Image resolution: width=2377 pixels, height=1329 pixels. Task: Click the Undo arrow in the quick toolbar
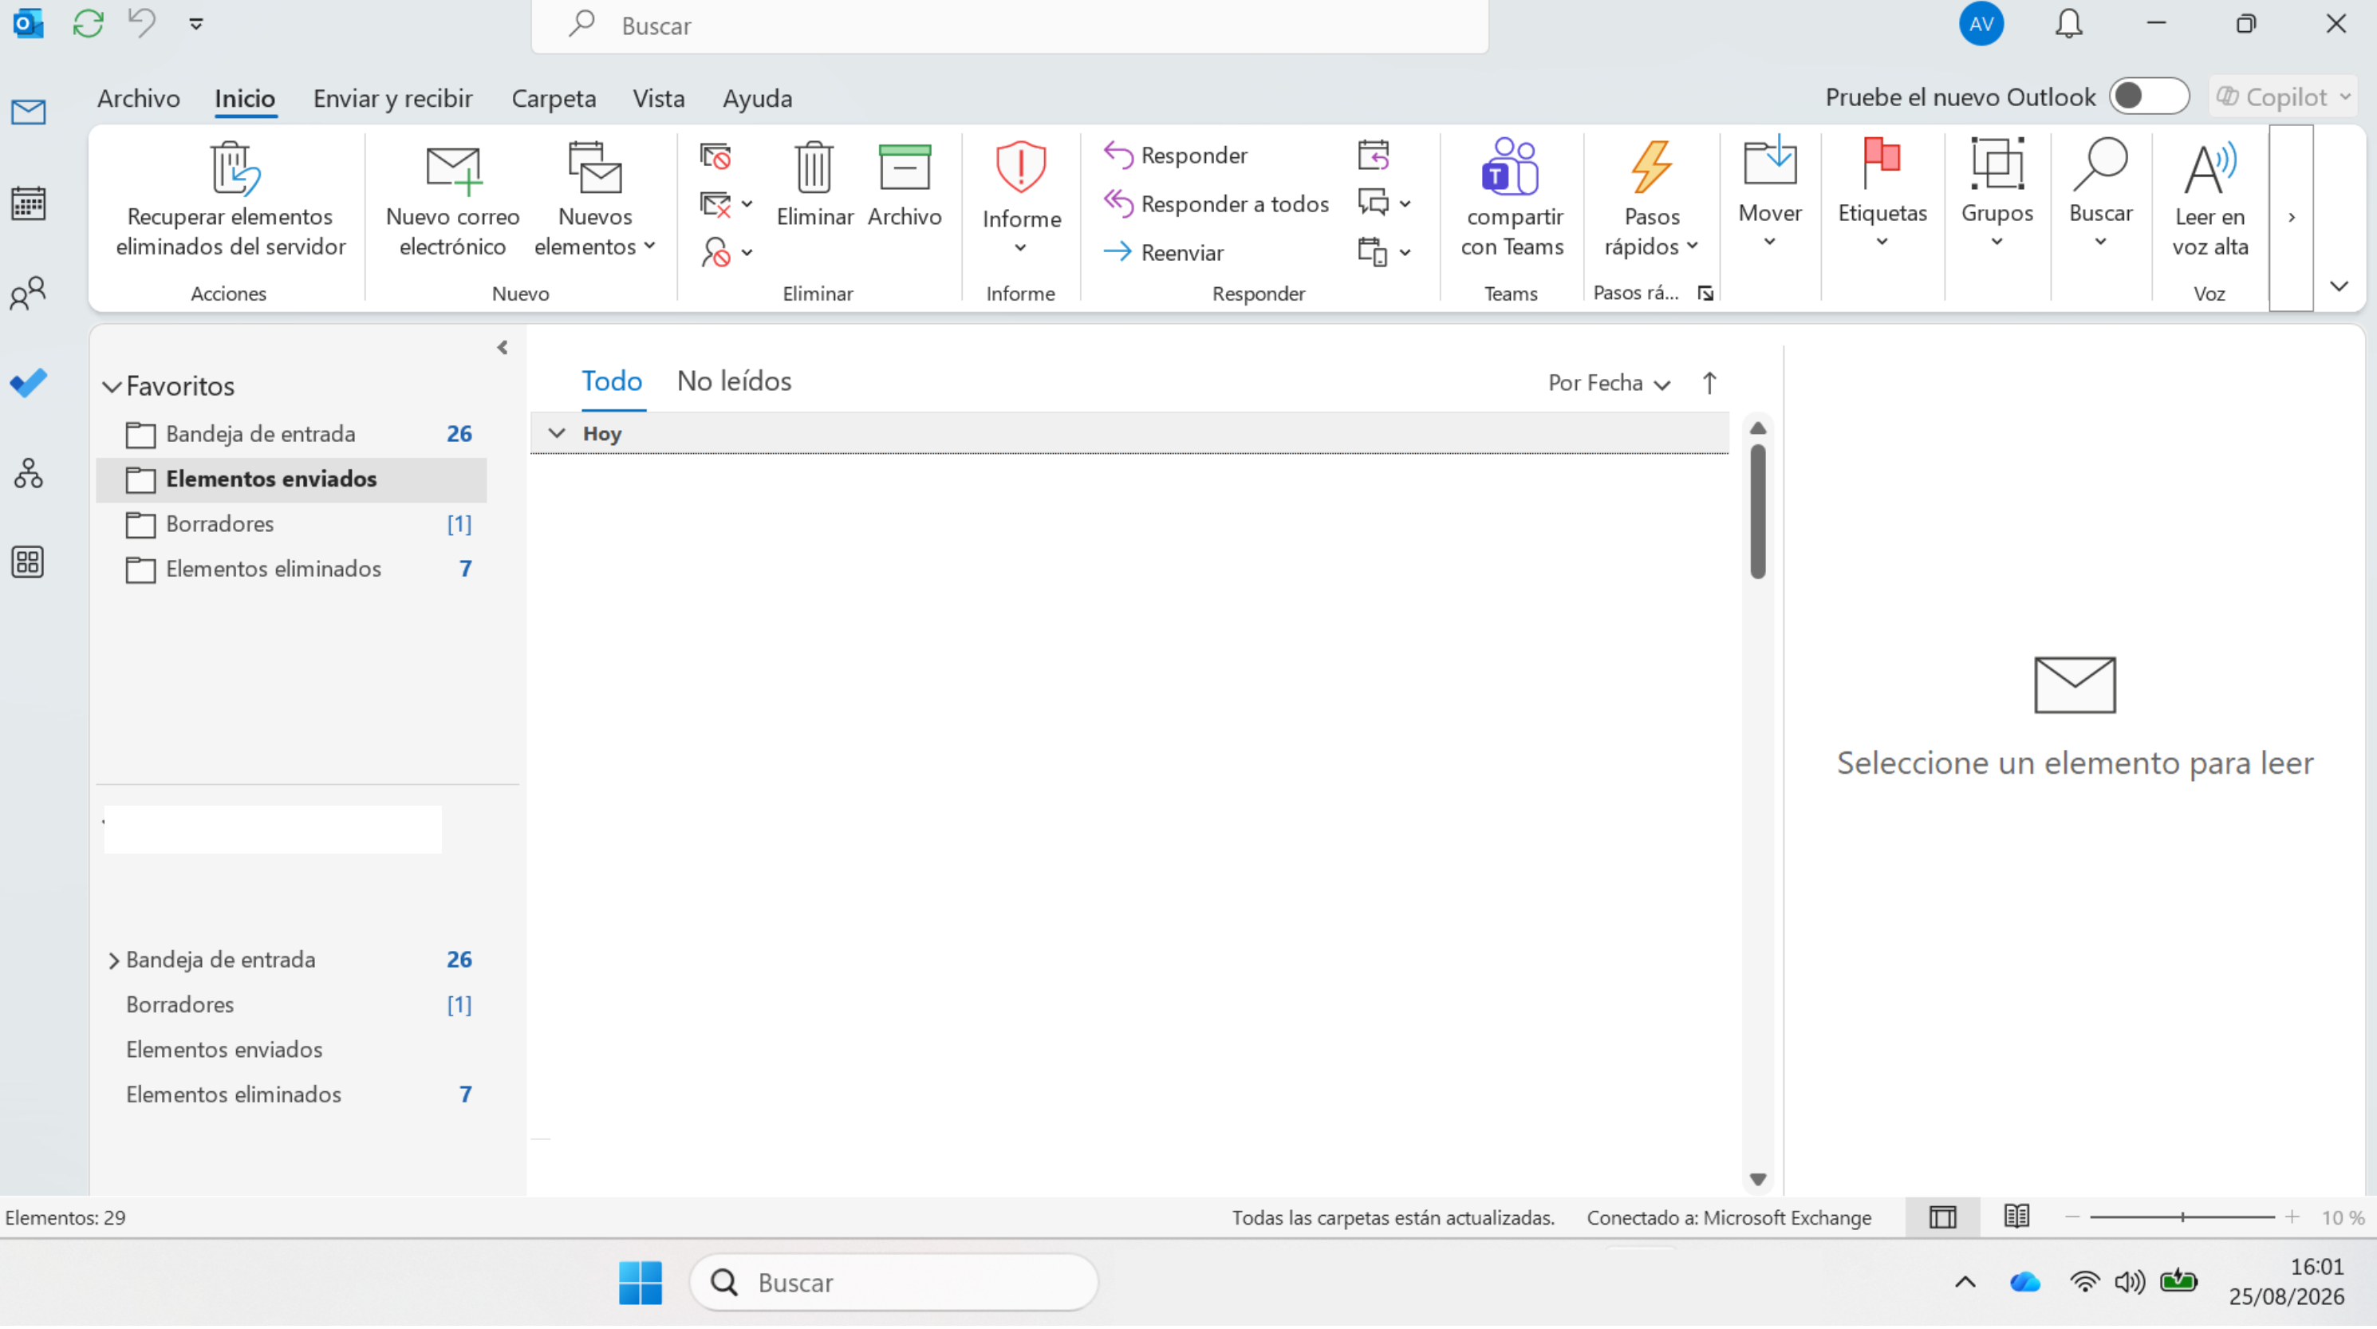coord(141,22)
